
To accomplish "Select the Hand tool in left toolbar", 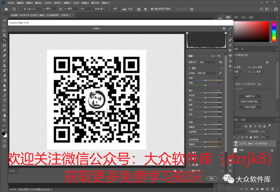I will point(4,115).
